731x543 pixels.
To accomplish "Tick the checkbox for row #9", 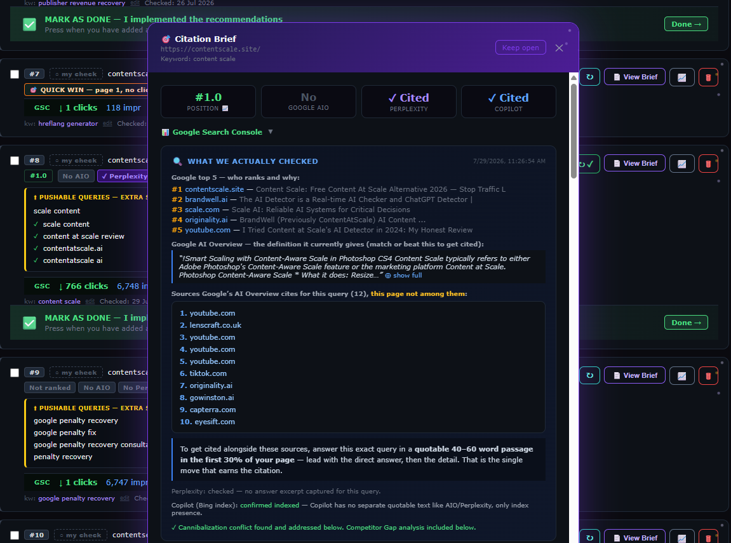I will 15,372.
